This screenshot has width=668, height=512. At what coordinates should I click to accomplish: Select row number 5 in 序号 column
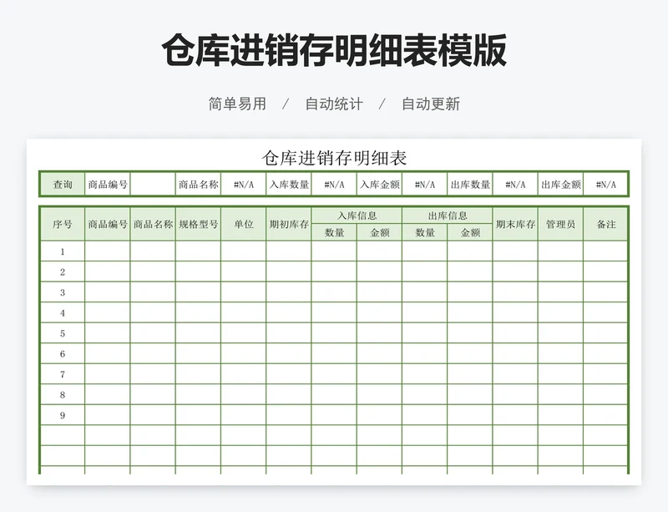[62, 333]
